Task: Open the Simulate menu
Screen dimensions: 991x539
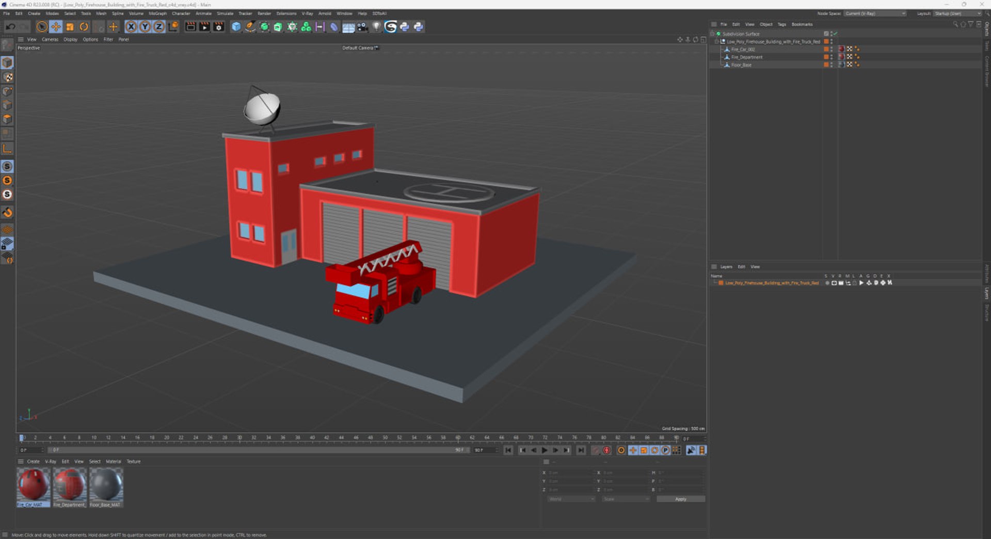Action: tap(225, 13)
